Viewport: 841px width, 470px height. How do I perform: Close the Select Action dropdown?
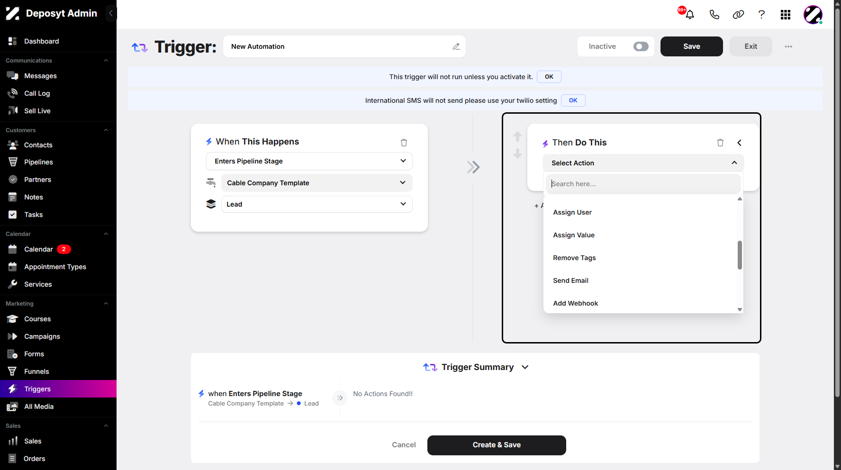click(643, 163)
